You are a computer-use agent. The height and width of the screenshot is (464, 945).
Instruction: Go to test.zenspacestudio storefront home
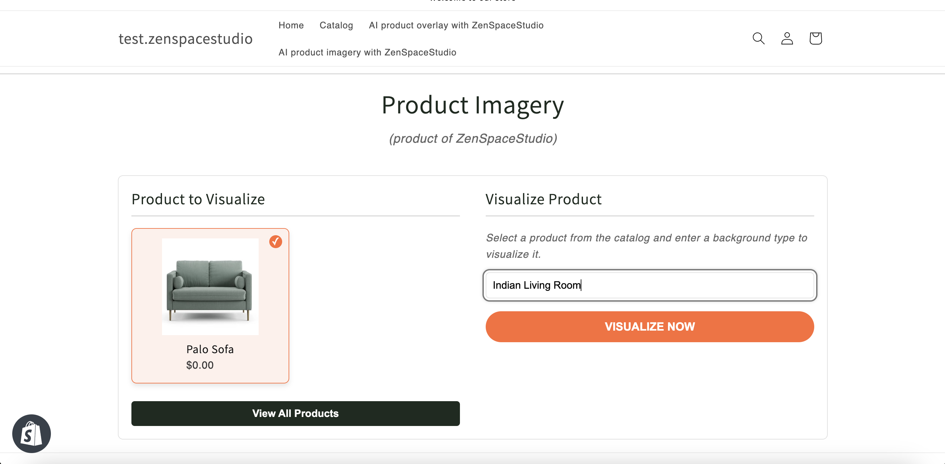(186, 39)
